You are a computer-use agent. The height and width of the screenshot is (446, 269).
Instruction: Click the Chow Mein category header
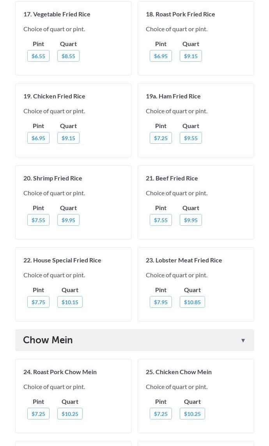point(134,340)
